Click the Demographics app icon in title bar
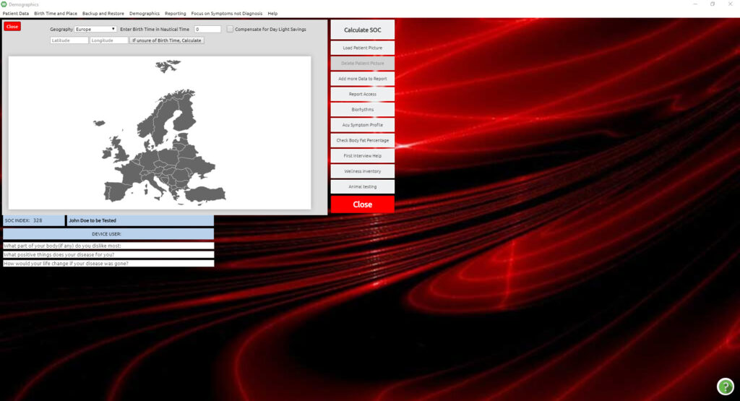Image resolution: width=740 pixels, height=401 pixels. coord(4,4)
